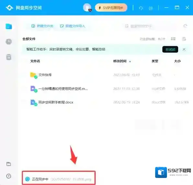The image size is (193, 185).
Task: Click the headset support icon in the title bar
Action: tap(141, 8)
